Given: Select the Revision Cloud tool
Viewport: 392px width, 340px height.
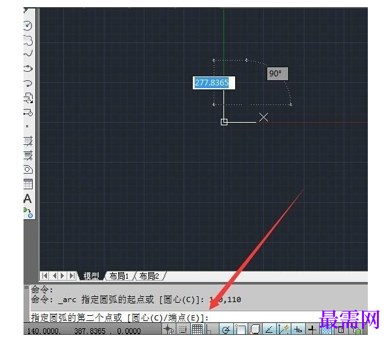Looking at the screenshot, I should pyautogui.click(x=28, y=40).
